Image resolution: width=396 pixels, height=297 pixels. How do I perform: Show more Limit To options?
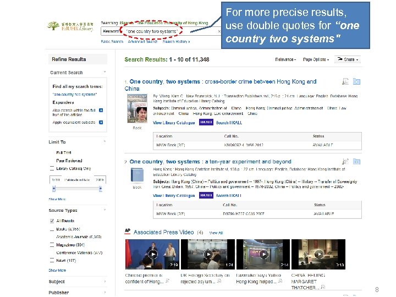pyautogui.click(x=57, y=199)
